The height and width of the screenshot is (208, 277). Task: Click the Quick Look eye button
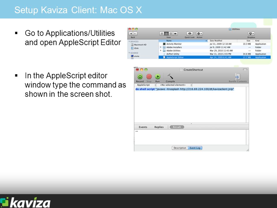[190, 34]
